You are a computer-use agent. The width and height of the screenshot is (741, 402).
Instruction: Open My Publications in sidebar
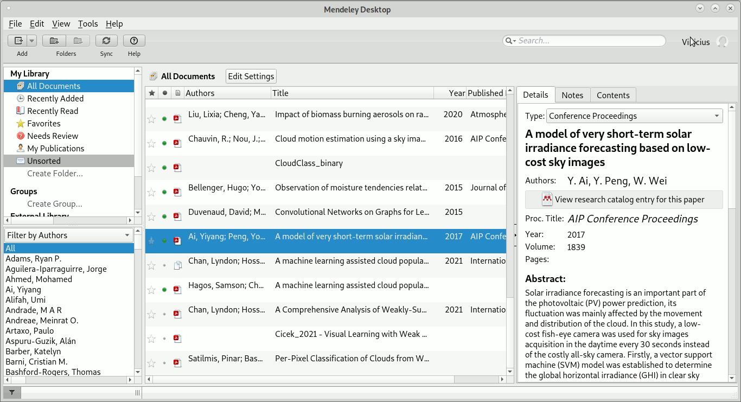coord(69,148)
